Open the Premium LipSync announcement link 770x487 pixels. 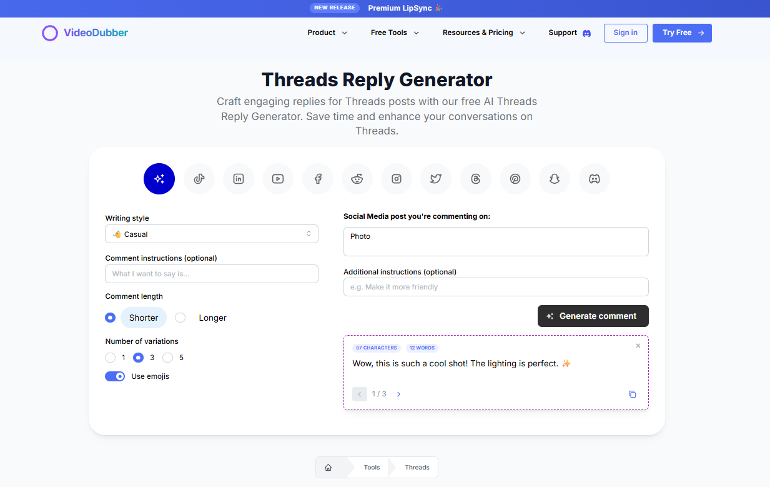click(x=405, y=8)
